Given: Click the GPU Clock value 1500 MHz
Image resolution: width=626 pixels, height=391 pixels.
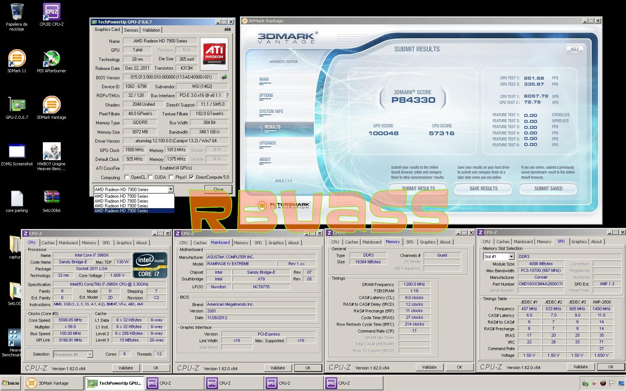Looking at the screenshot, I should 135,150.
